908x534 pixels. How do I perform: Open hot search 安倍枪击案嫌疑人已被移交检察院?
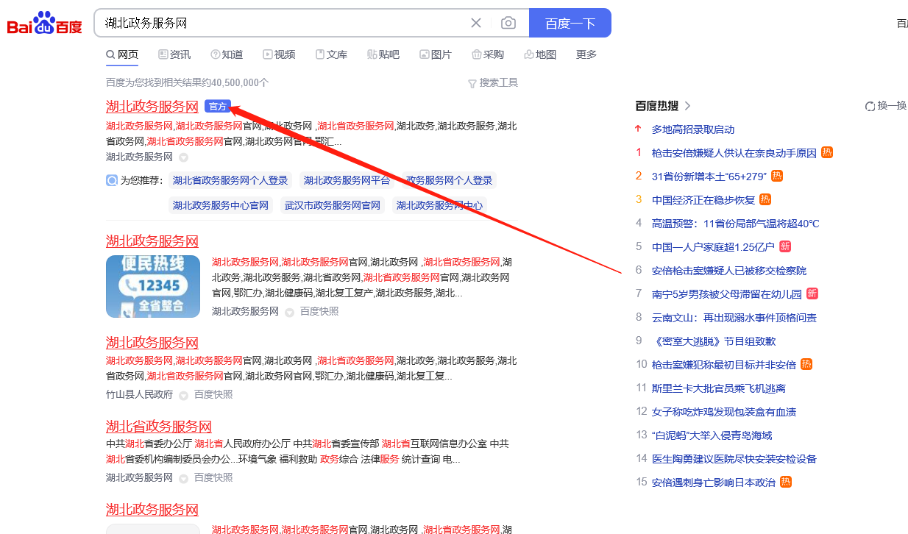pyautogui.click(x=729, y=271)
